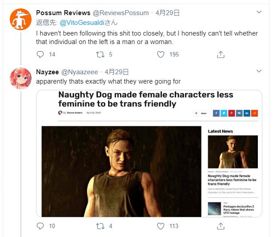Screen dimensions: 273x237
Task: Click Nayzee's profile avatar
Action: (20, 79)
